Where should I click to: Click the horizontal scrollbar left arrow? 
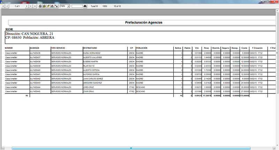click(3, 148)
